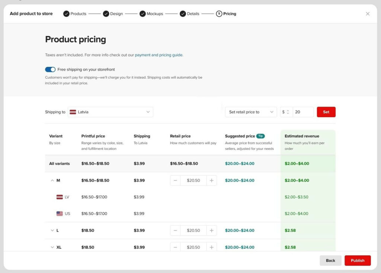
Task: Click the Latvia flag next to LV row
Action: [x=60, y=197]
